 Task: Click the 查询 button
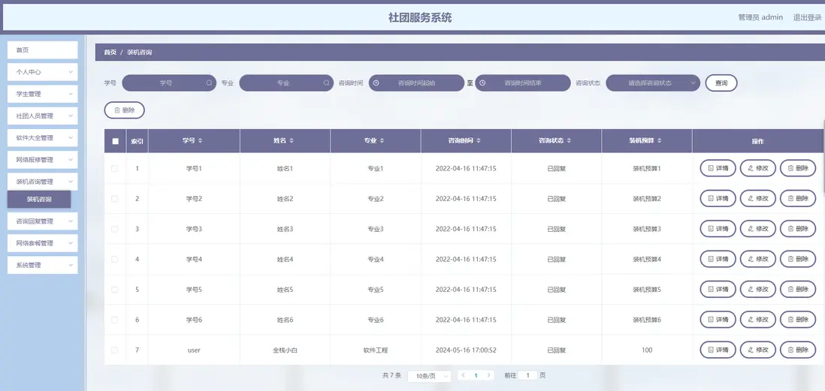click(x=721, y=83)
